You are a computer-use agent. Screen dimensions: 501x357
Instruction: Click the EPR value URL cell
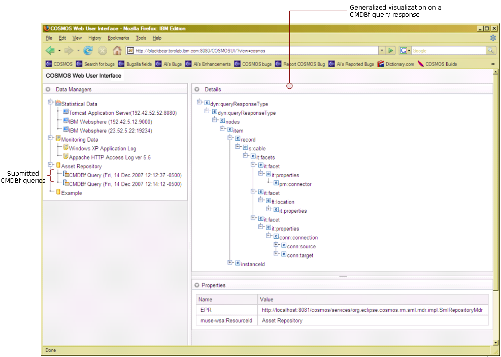click(373, 310)
